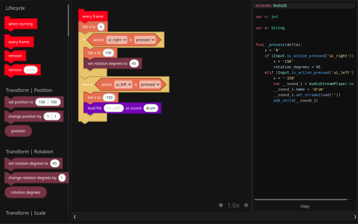
Task: Collapse the left block palette arrow
Action: [x=75, y=217]
